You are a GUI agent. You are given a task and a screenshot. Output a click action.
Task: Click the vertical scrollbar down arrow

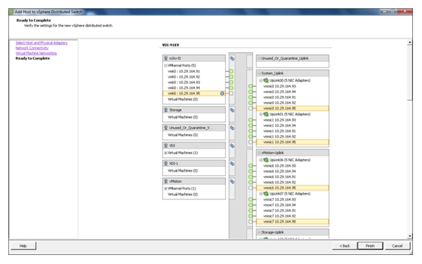tap(409, 236)
